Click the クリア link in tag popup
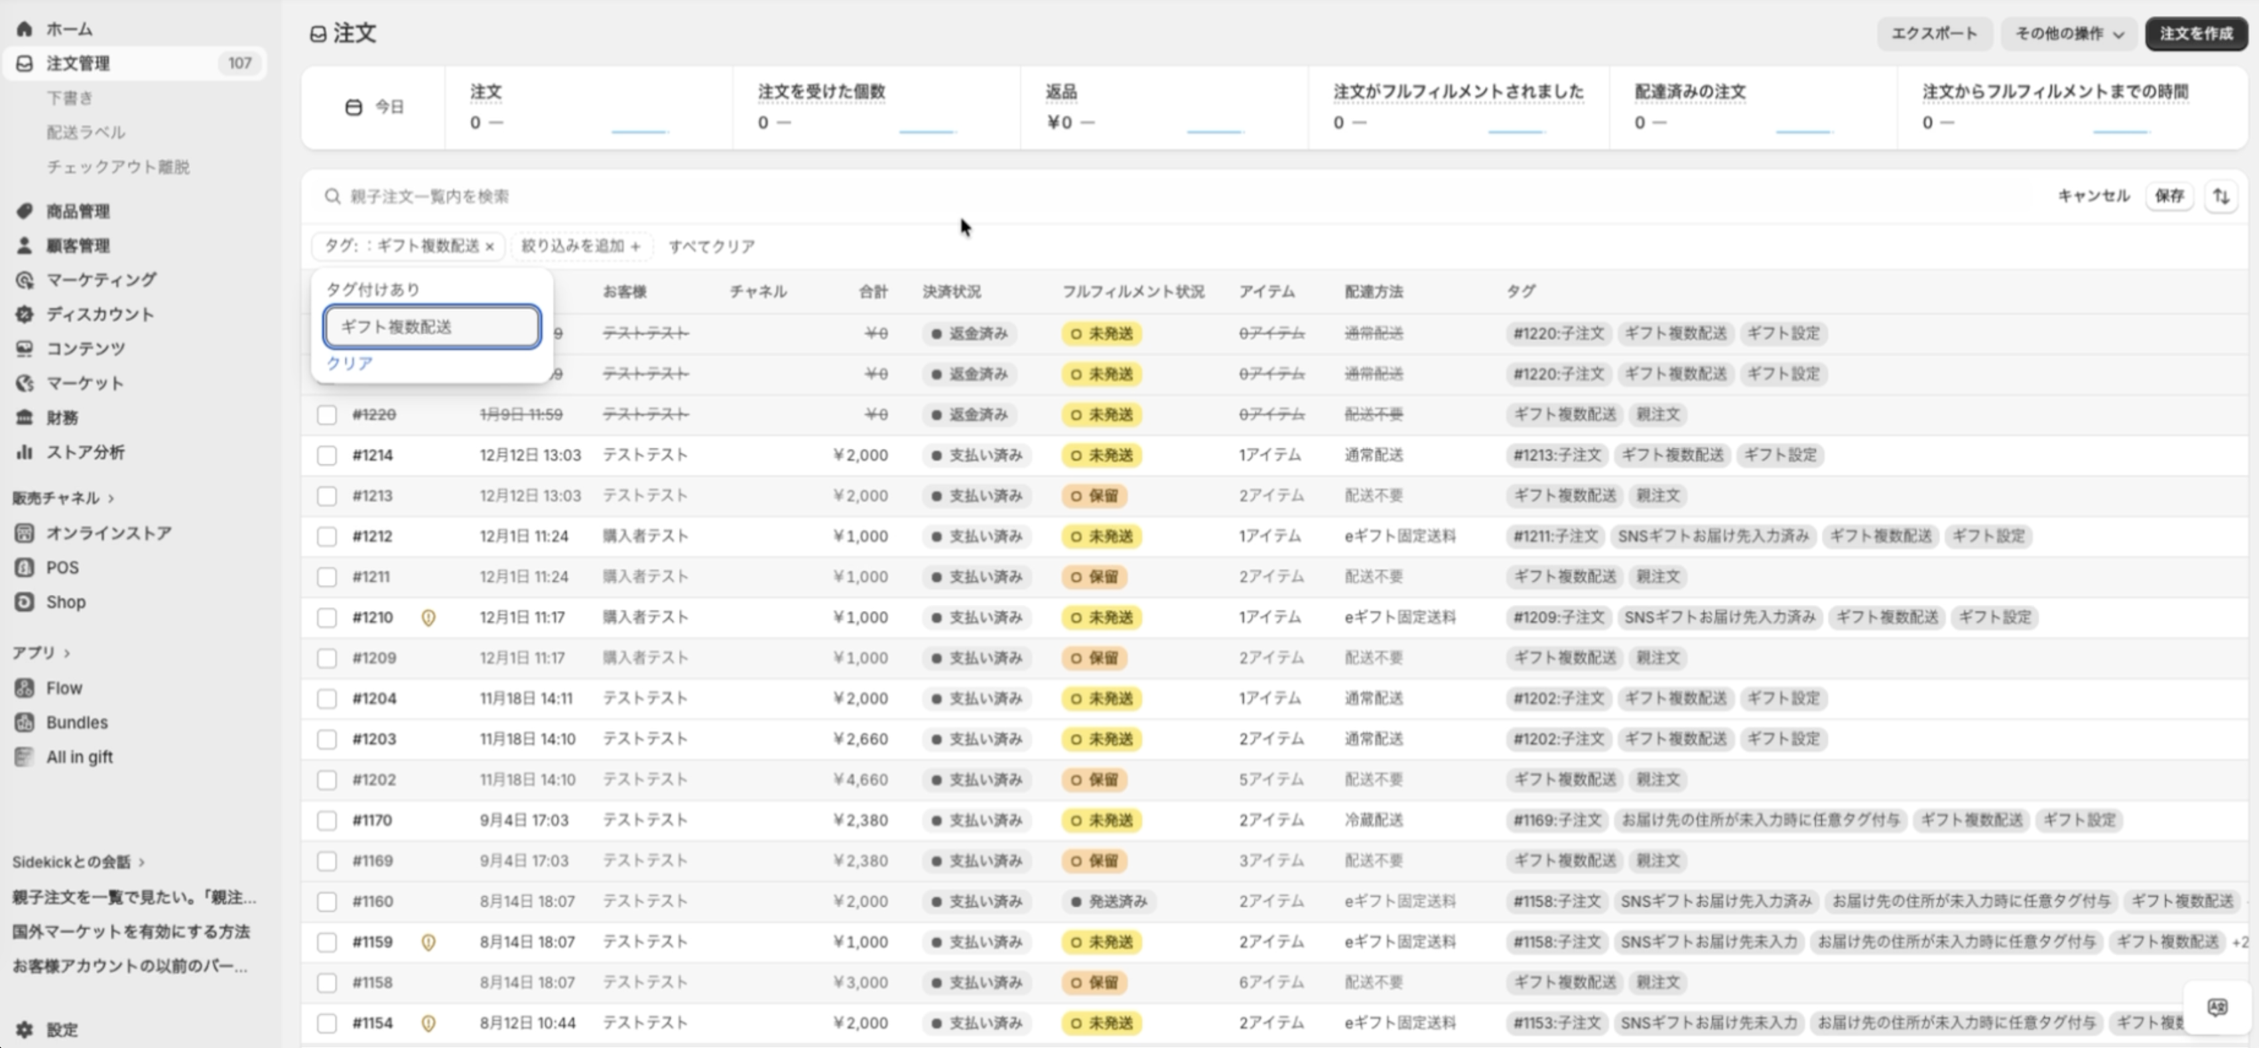 pyautogui.click(x=349, y=363)
